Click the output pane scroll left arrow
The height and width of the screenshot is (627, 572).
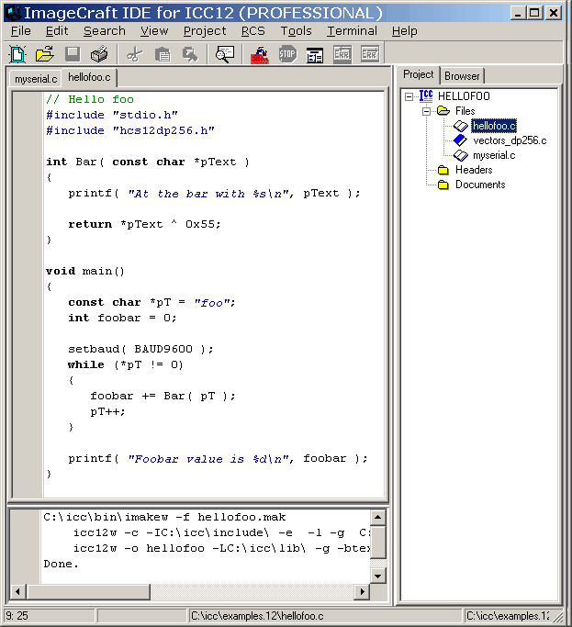click(x=17, y=591)
